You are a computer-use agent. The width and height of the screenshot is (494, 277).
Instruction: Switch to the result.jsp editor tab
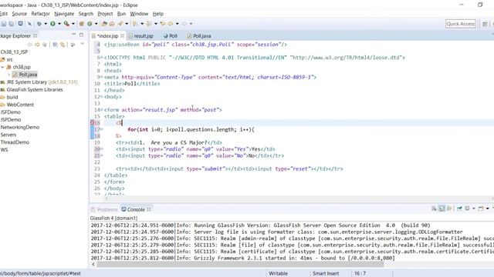[x=140, y=36]
